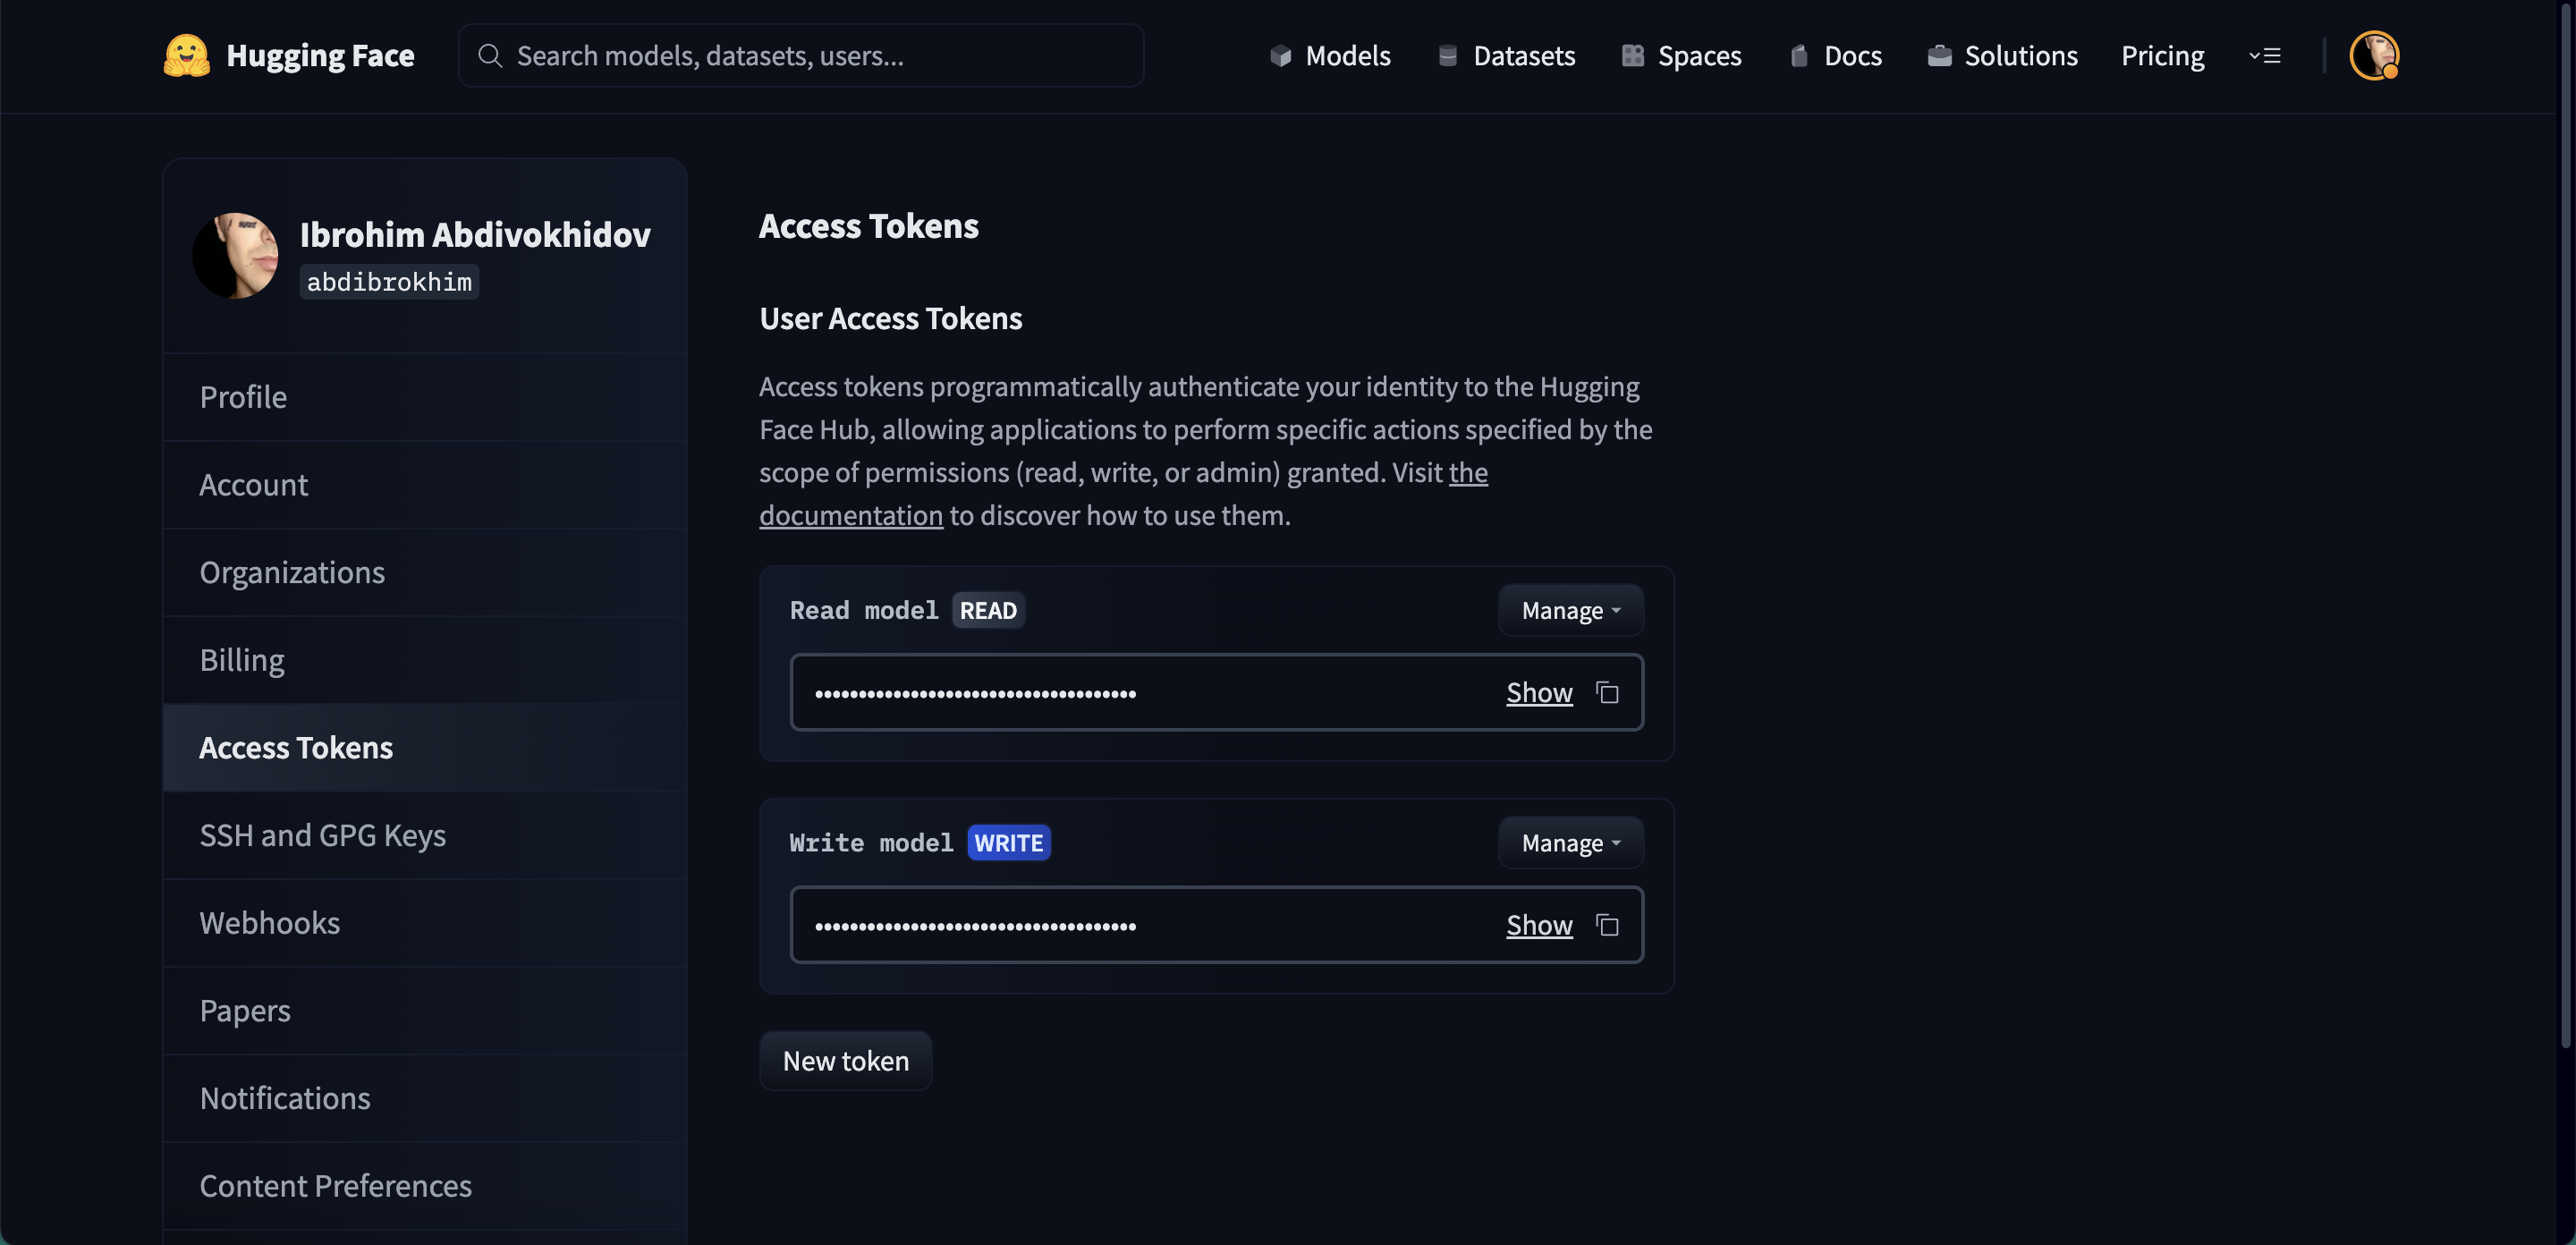2576x1245 pixels.
Task: Click the user avatar in the top right
Action: coord(2373,55)
